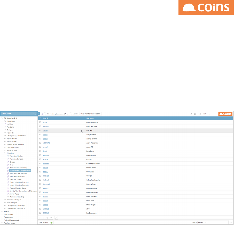Click the search text box at bottom right
Image resolution: width=234 pixels, height=225 pixels.
[218, 222]
